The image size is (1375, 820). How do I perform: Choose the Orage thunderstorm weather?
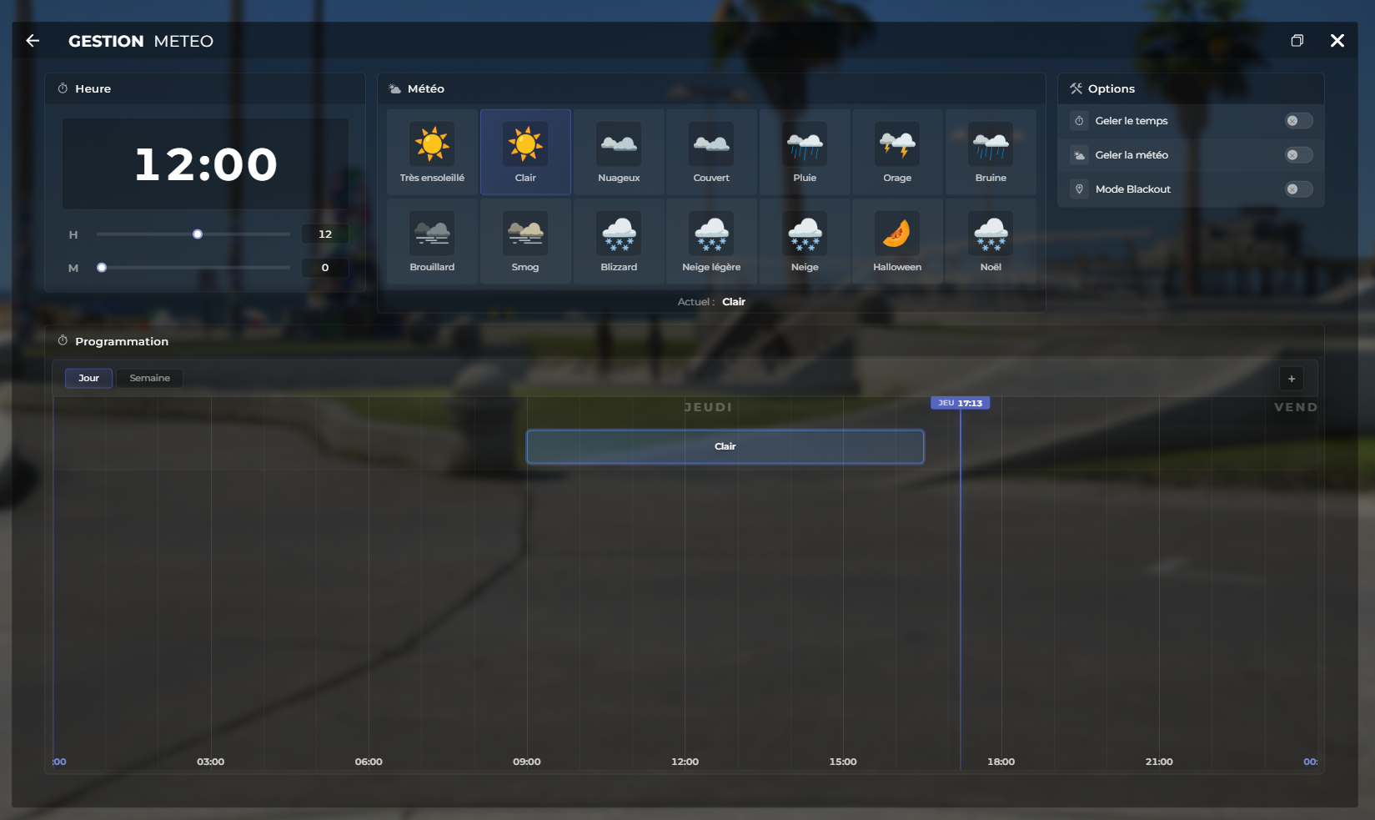[x=897, y=153]
